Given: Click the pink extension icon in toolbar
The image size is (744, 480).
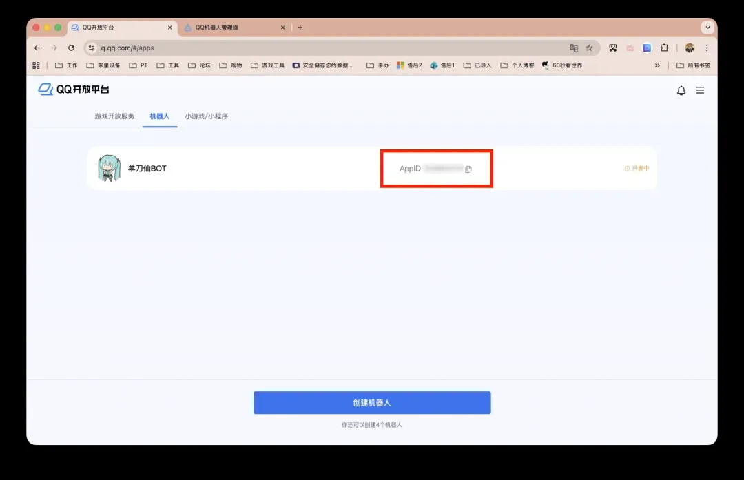Looking at the screenshot, I should [x=630, y=48].
